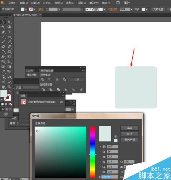Swap fill and stroke arrows in toolbox
Viewport: 171px width, 180px height.
tap(10, 91)
